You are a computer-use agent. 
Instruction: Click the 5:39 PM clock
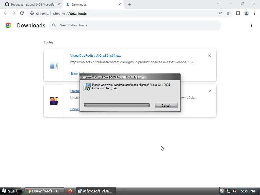248,191
